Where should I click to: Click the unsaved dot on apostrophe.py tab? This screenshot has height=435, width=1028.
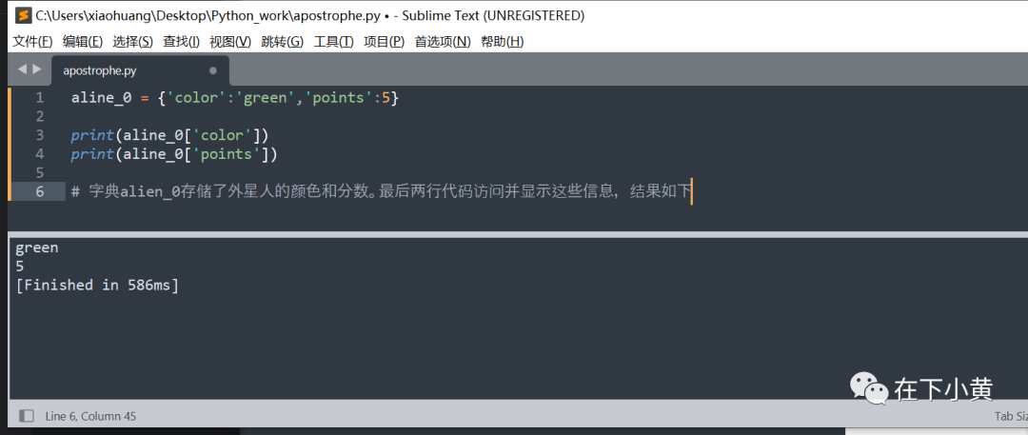[x=212, y=70]
